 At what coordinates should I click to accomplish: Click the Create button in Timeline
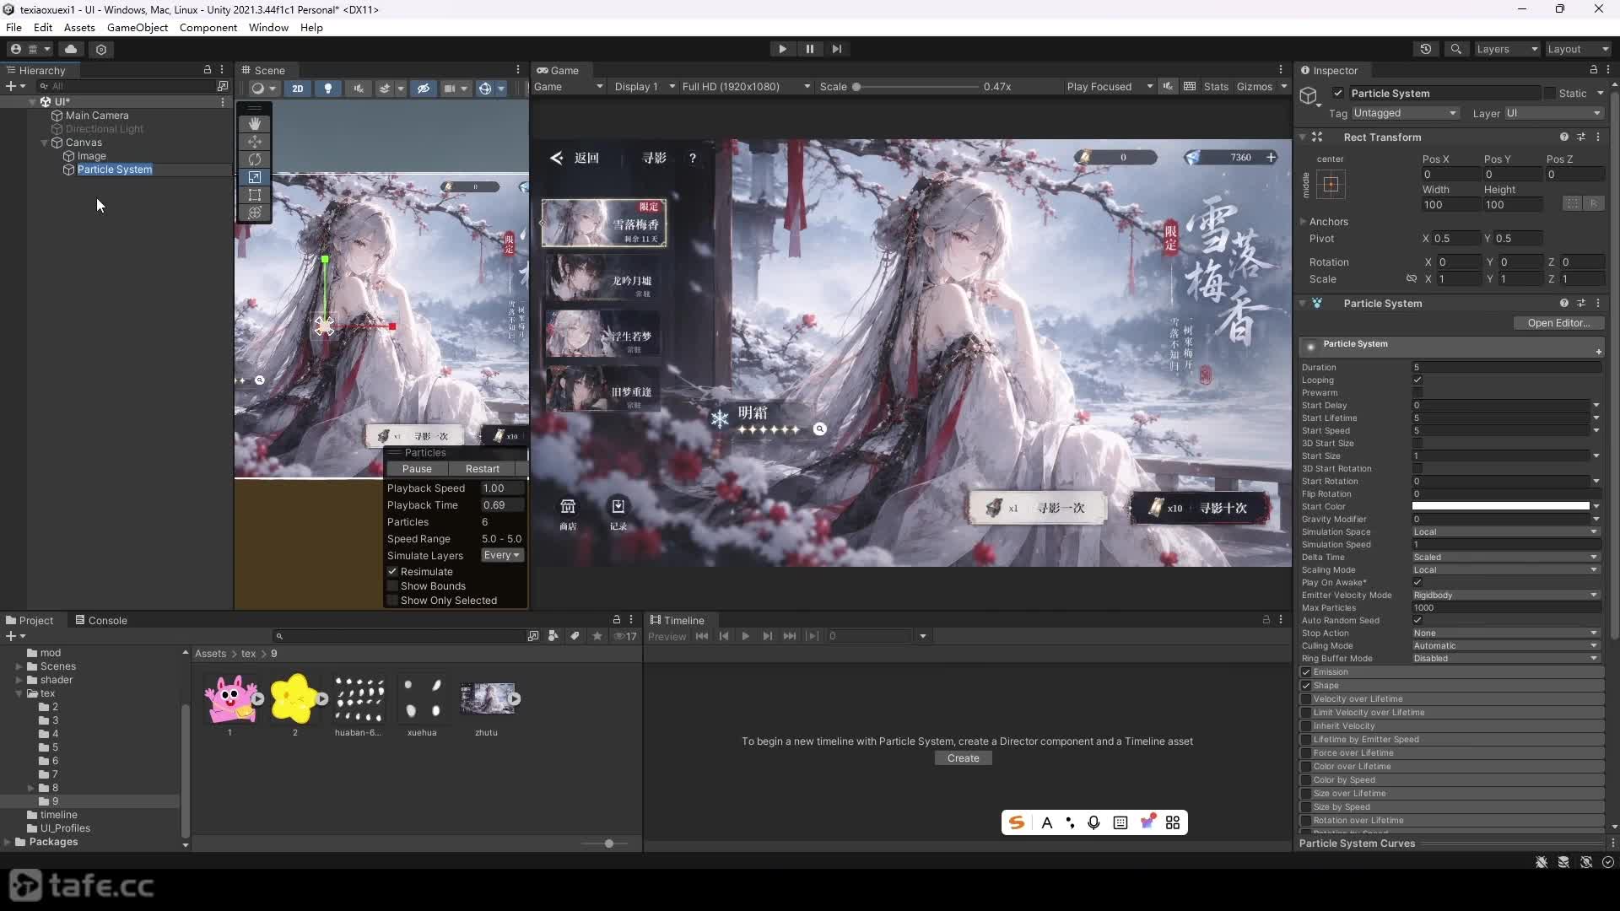964,758
